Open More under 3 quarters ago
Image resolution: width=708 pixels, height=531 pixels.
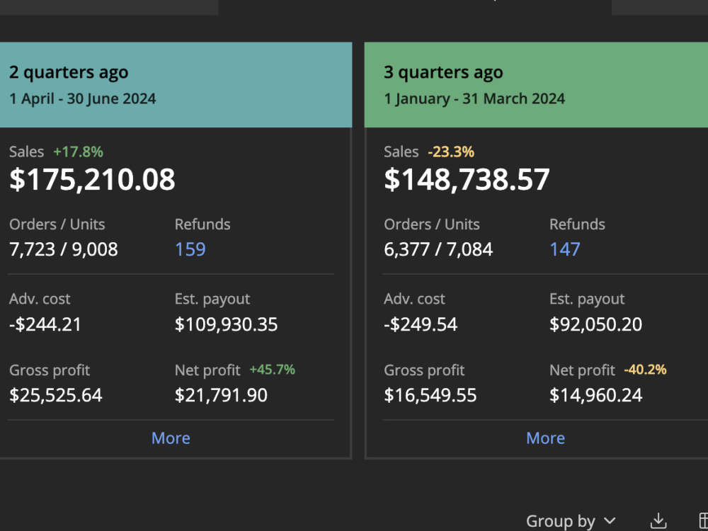tap(545, 438)
